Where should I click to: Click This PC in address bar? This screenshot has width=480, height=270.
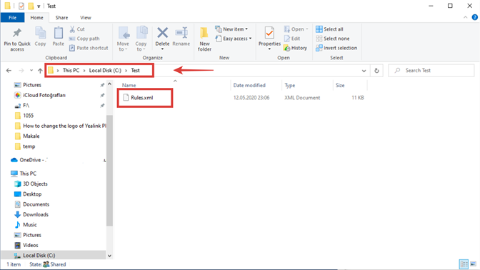[x=71, y=71]
